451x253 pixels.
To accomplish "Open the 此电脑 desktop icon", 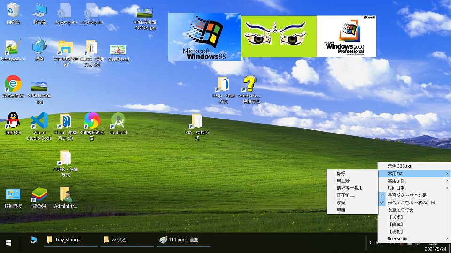I will coord(39,13).
